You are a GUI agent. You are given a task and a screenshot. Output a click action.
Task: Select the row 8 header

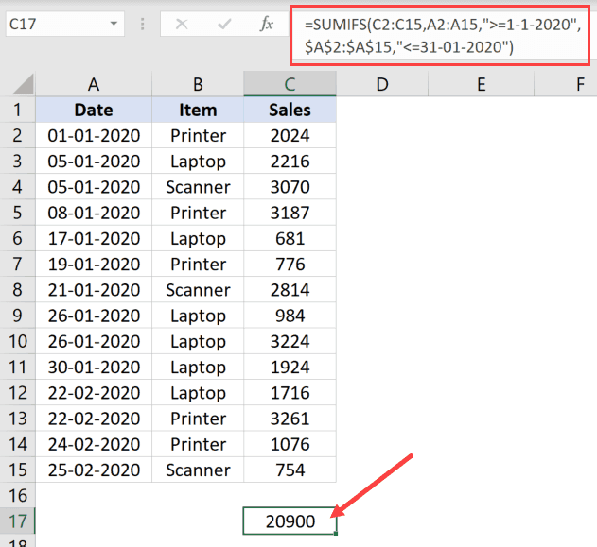click(17, 290)
